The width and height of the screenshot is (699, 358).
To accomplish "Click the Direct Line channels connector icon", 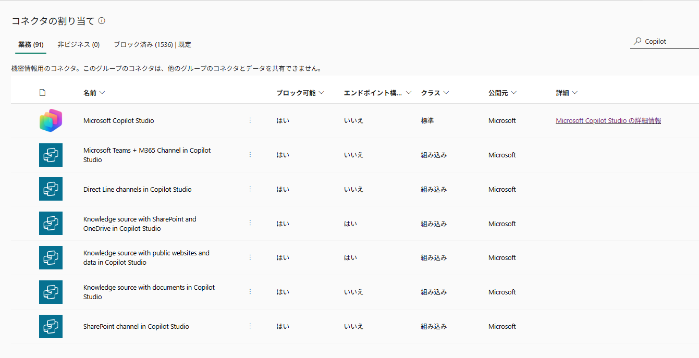I will click(x=51, y=189).
